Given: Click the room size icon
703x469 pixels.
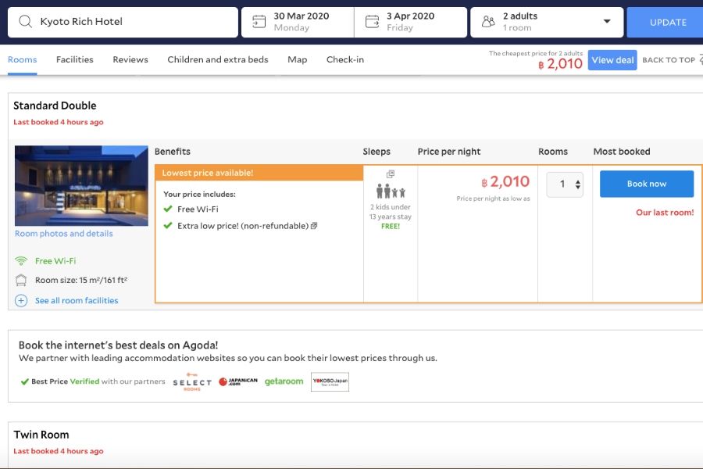Looking at the screenshot, I should coord(21,280).
